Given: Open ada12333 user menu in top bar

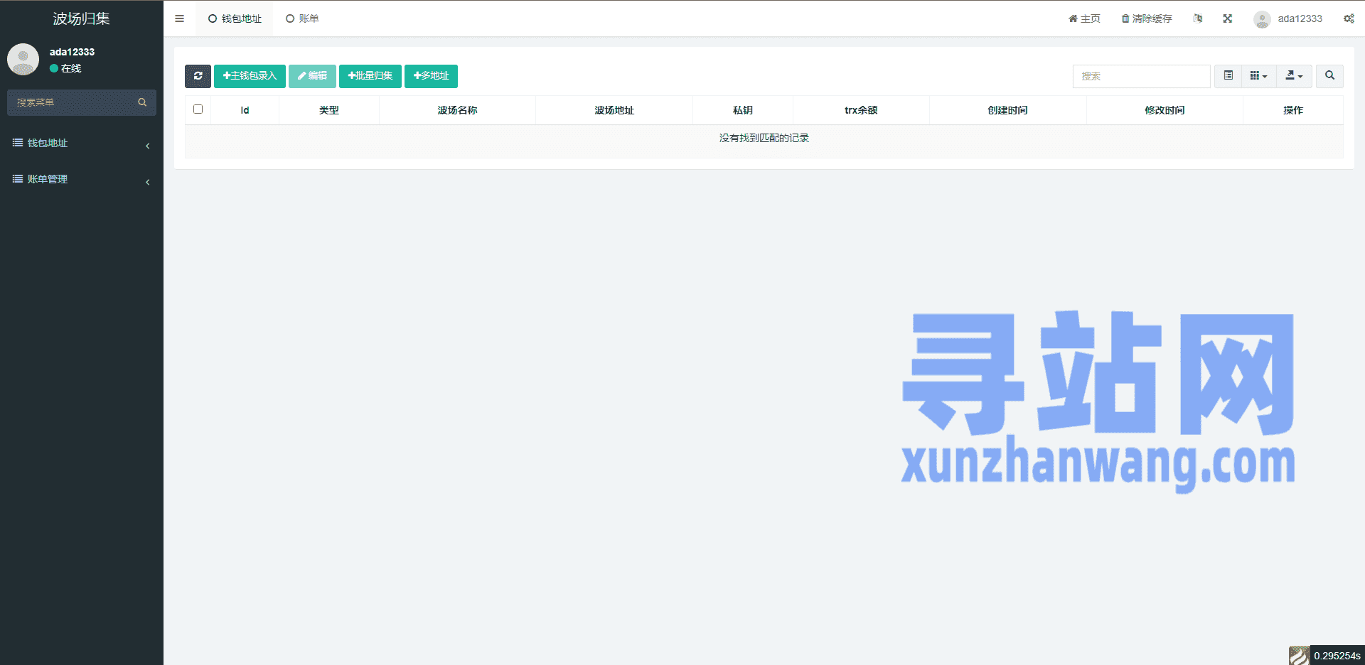Looking at the screenshot, I should [1288, 18].
